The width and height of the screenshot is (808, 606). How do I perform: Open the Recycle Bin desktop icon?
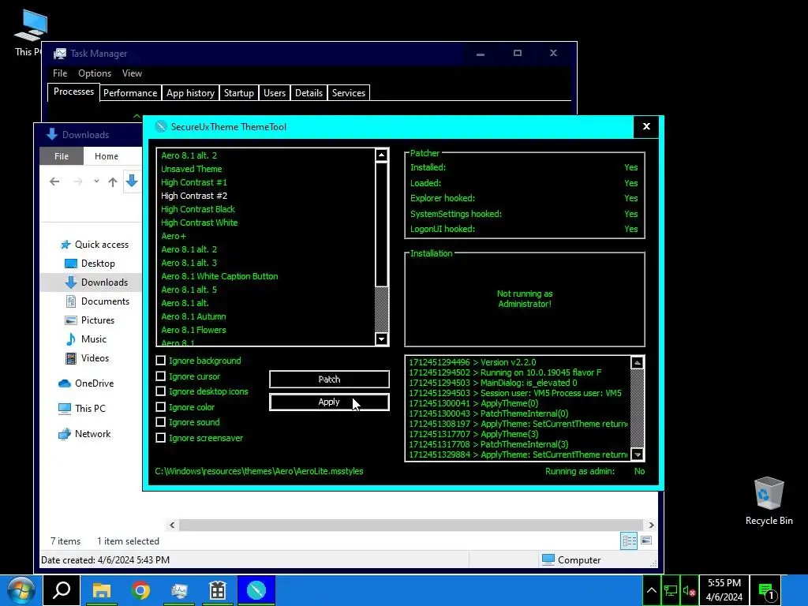click(769, 501)
